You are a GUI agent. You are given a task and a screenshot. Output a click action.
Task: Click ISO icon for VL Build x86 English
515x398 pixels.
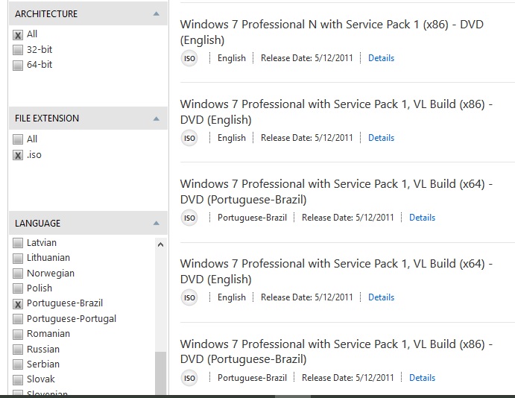tap(189, 138)
